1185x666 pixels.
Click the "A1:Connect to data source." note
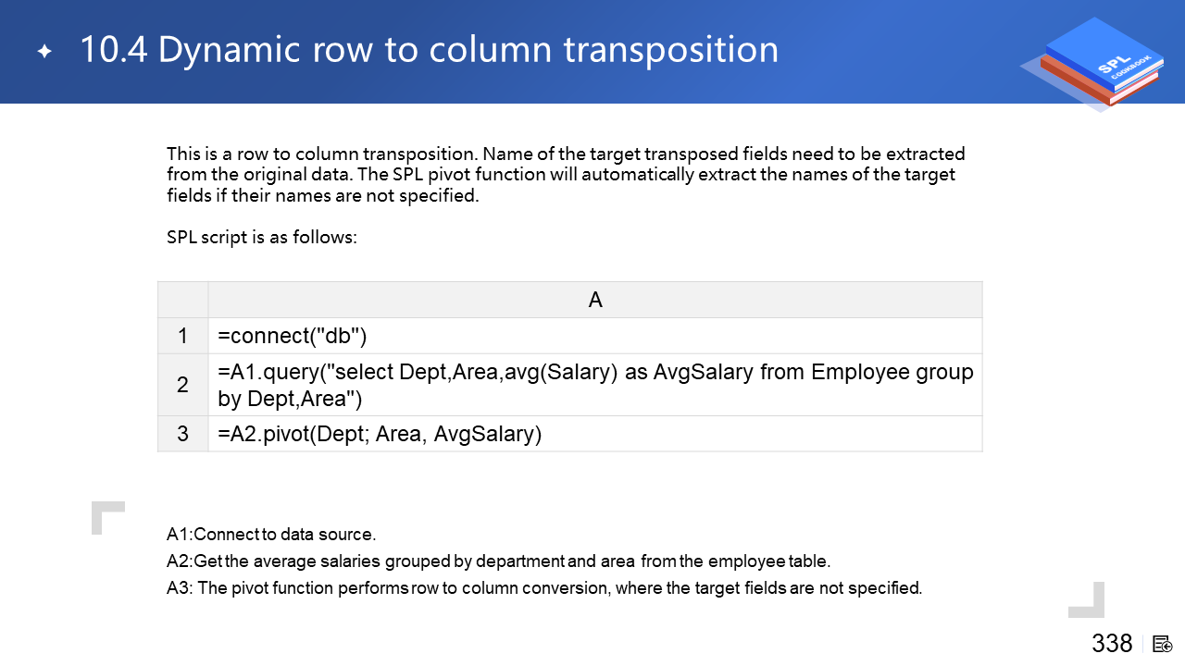tap(271, 535)
